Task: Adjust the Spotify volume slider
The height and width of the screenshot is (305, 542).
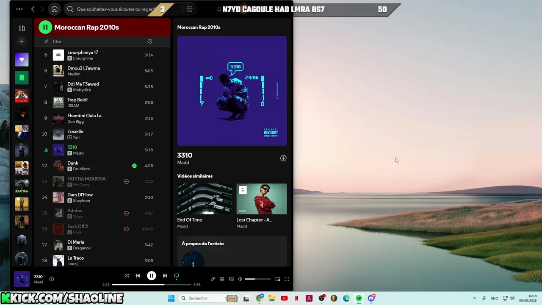Action: click(x=257, y=279)
